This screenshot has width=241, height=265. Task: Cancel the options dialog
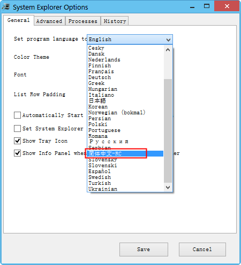[x=202, y=250]
